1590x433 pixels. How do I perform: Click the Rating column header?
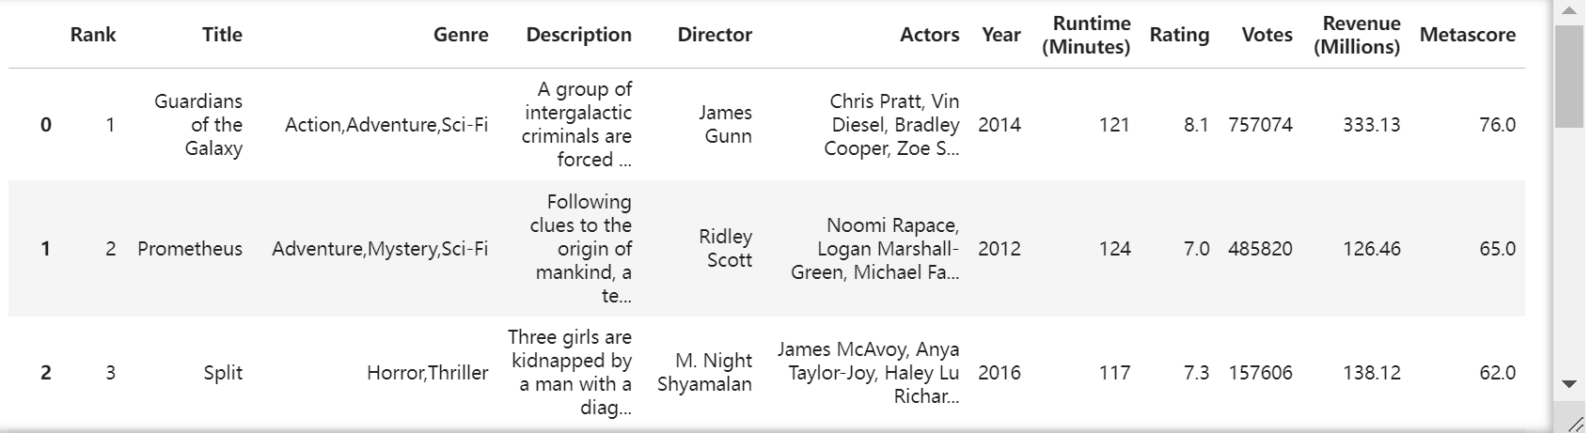[1179, 35]
